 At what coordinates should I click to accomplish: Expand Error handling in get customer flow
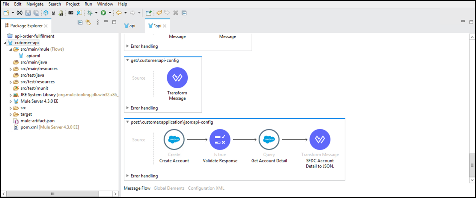(x=128, y=108)
